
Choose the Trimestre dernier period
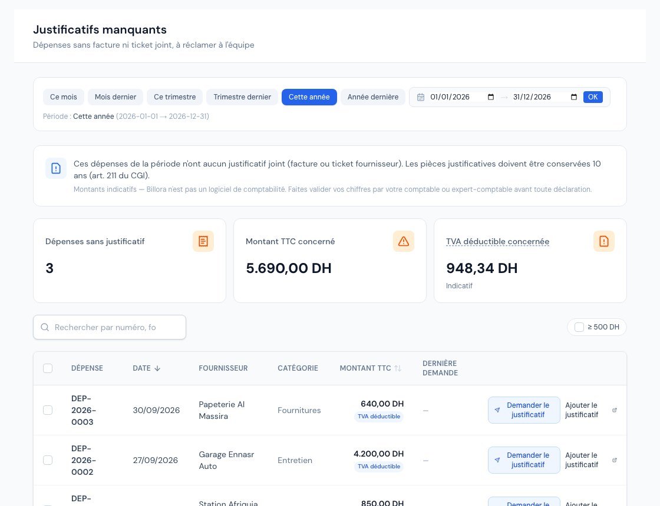[x=242, y=97]
